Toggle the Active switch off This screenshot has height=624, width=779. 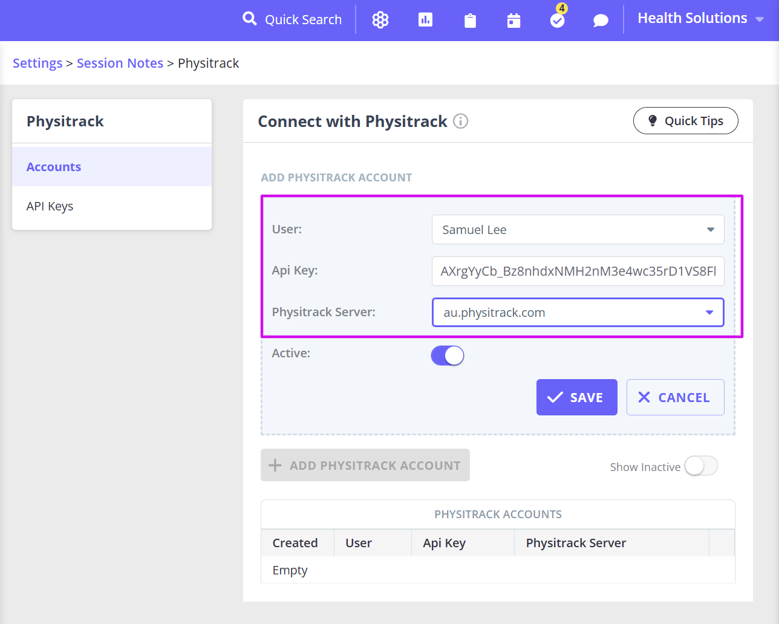coord(448,356)
